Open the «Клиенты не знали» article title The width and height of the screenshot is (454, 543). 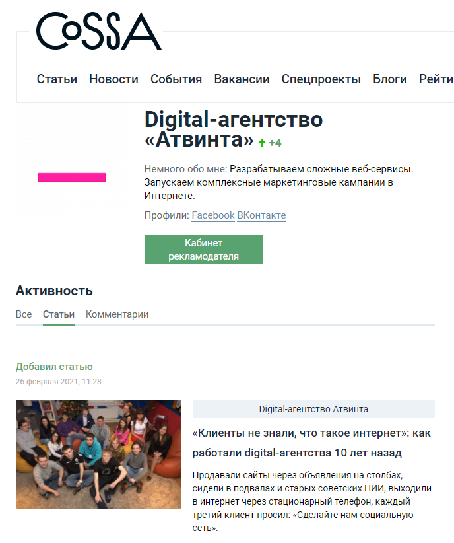pos(311,443)
